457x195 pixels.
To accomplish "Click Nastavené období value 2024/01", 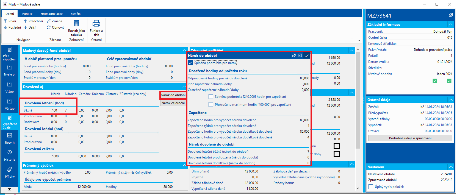I will pos(447,174).
